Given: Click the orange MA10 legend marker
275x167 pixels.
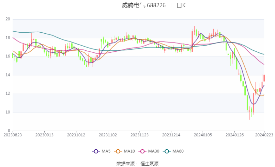Looking at the screenshot, I should [119, 151].
